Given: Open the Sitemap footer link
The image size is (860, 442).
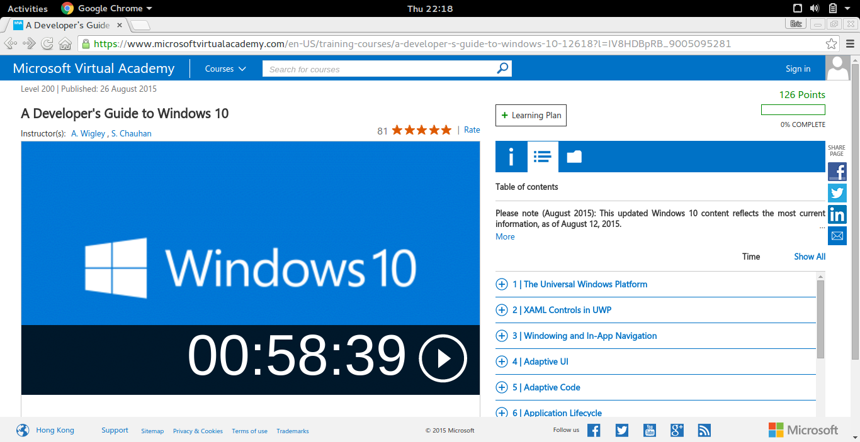Looking at the screenshot, I should click(x=152, y=431).
